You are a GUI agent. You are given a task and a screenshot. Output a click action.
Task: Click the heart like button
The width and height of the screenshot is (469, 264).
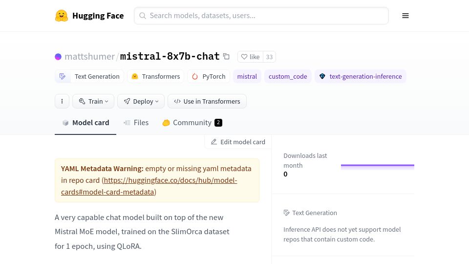pyautogui.click(x=250, y=57)
